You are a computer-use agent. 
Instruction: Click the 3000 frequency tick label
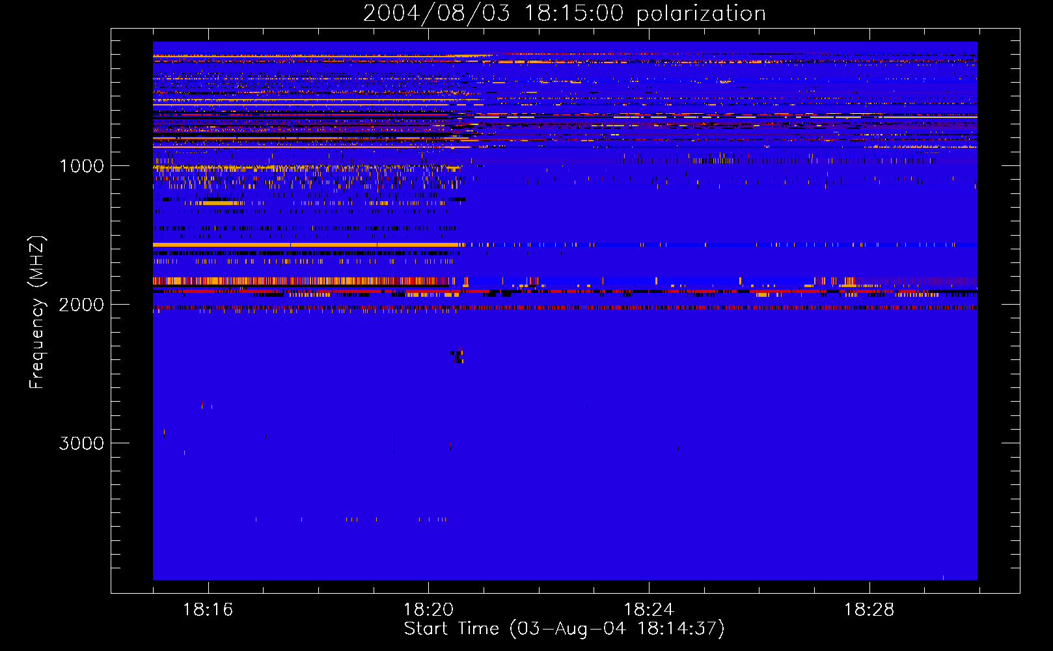click(81, 443)
